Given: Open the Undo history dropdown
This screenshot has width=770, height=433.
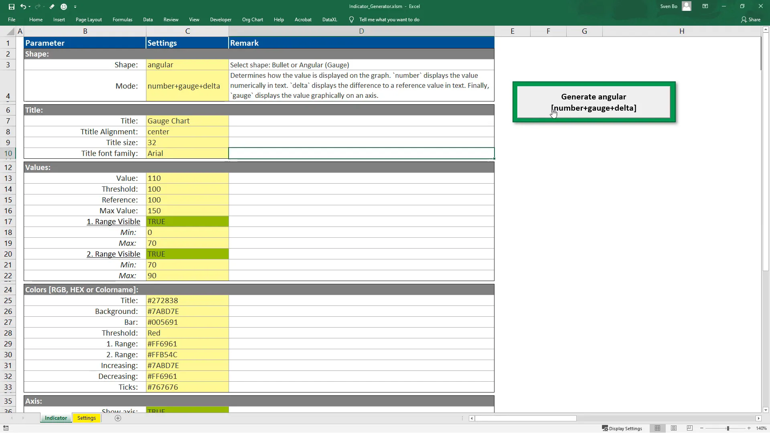Looking at the screenshot, I should pos(29,6).
